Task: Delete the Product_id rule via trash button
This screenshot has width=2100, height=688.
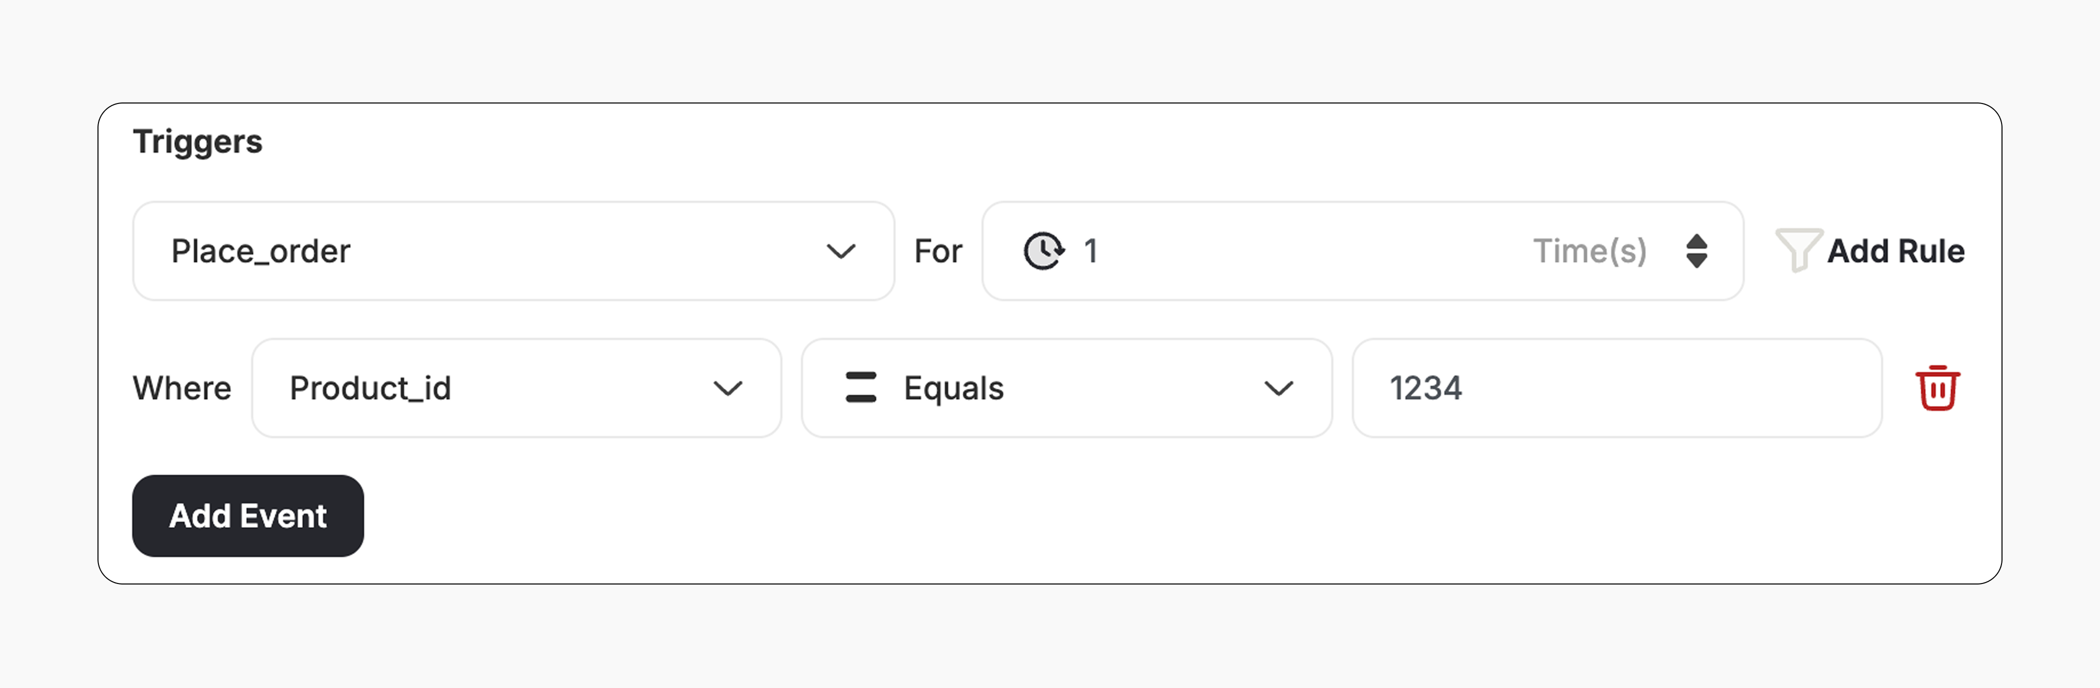Action: pos(1939,388)
